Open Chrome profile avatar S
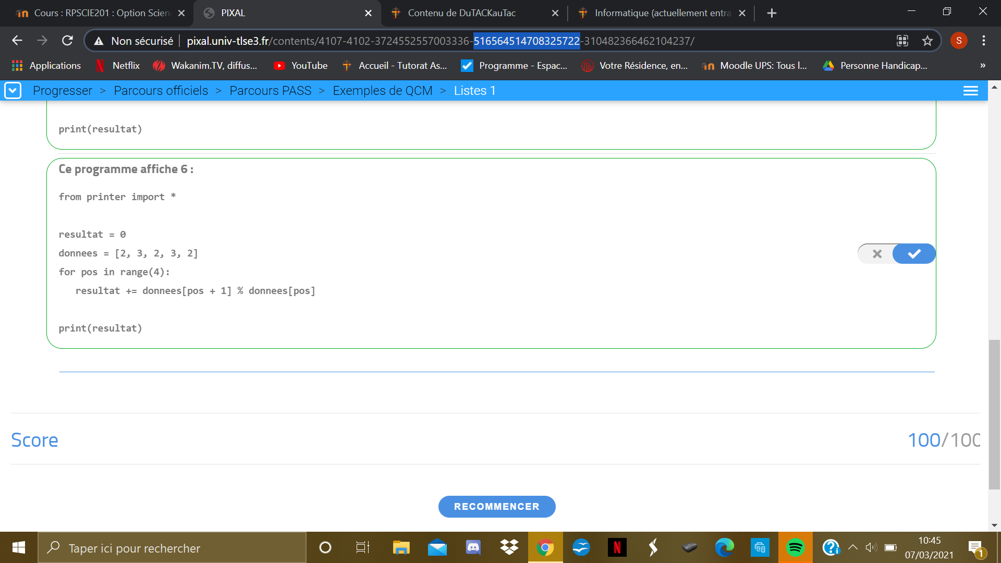 click(x=958, y=41)
